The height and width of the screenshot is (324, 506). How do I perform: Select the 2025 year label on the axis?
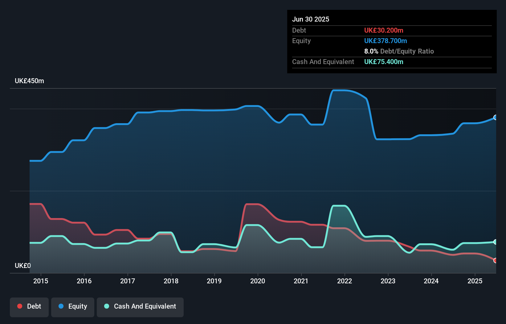point(475,281)
